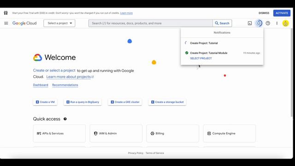Open the Privacy Policy link
The image size is (295, 166).
(x=136, y=153)
